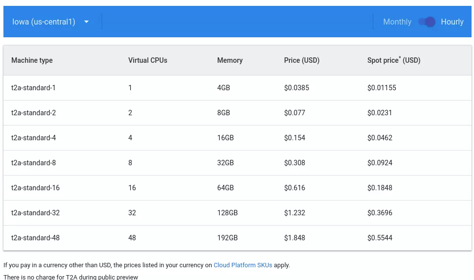Select the Hourly pricing label
474x280 pixels.
coord(452,22)
